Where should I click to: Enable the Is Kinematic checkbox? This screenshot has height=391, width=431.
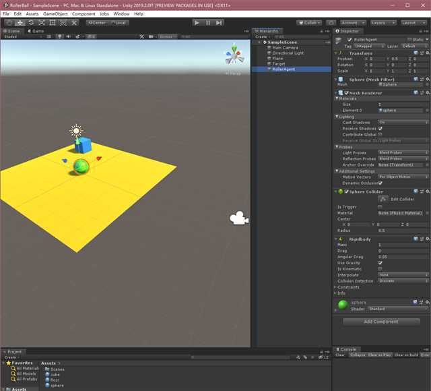point(380,269)
